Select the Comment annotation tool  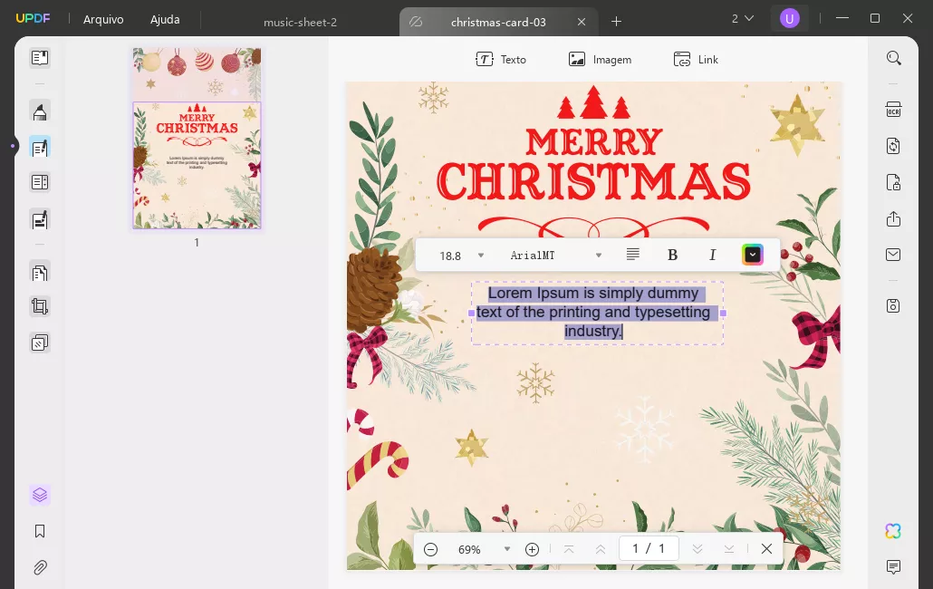point(40,111)
